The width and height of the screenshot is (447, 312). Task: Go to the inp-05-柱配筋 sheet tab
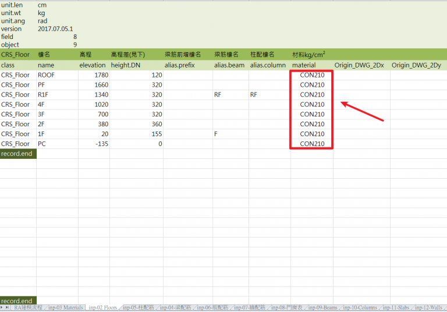138,307
